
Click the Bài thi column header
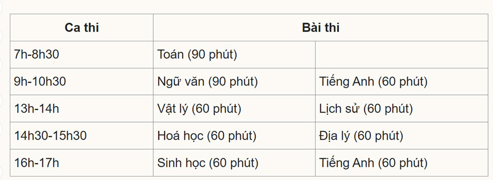[x=321, y=28]
